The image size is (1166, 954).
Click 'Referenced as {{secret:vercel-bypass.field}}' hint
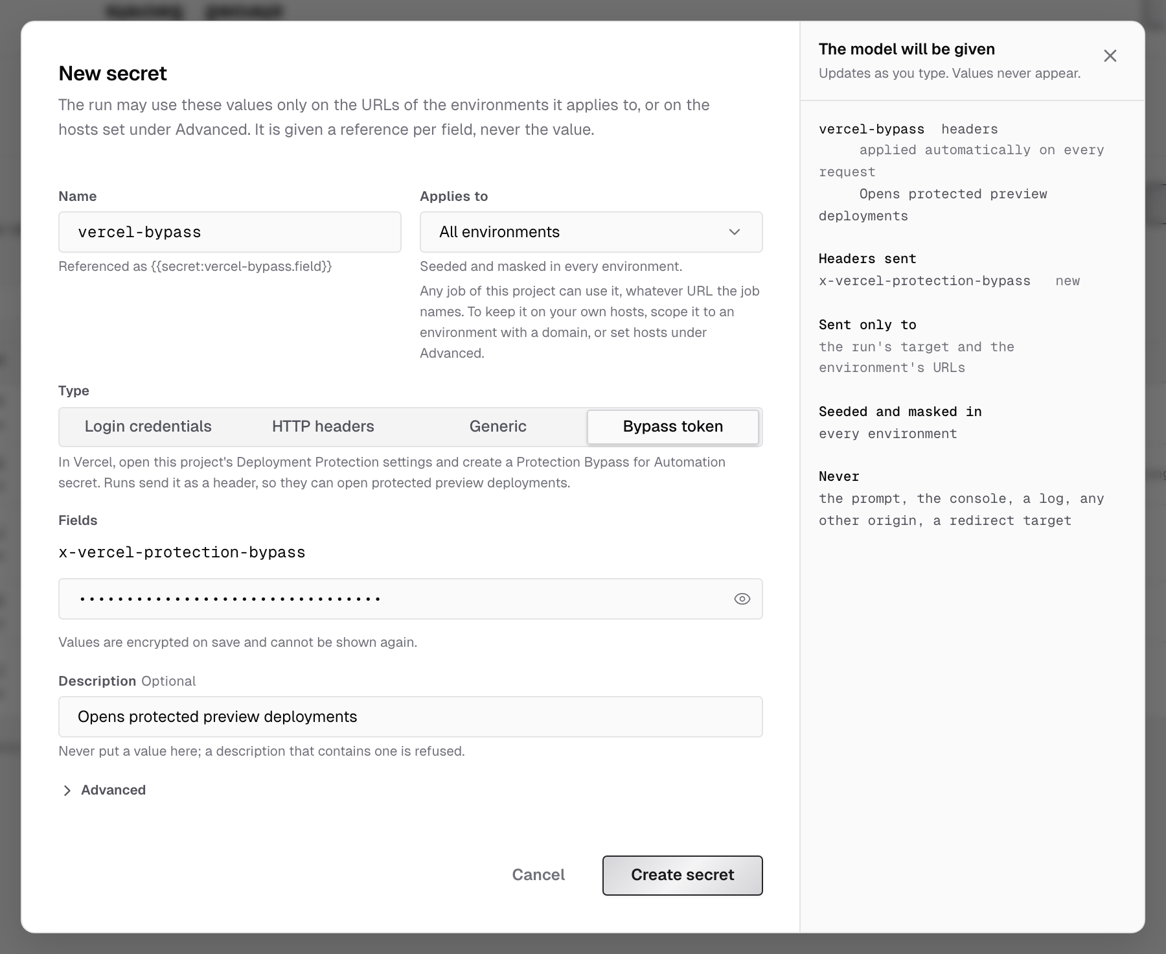point(195,266)
